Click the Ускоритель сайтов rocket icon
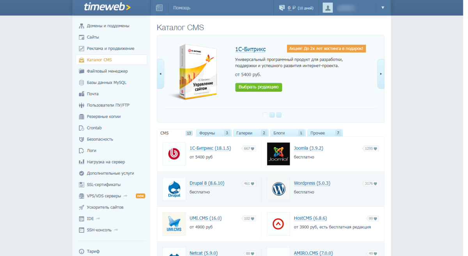468x256 pixels. (x=82, y=207)
